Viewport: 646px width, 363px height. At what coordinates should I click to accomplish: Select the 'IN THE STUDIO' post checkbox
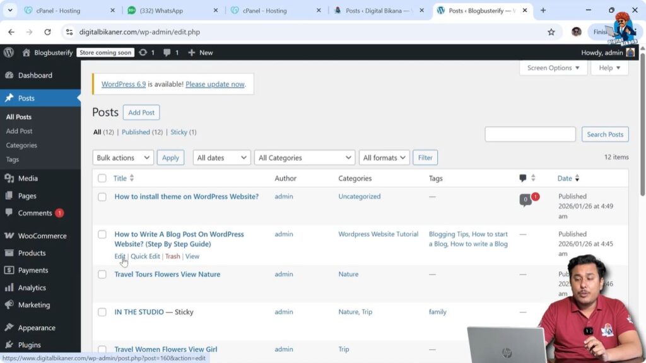(x=102, y=311)
